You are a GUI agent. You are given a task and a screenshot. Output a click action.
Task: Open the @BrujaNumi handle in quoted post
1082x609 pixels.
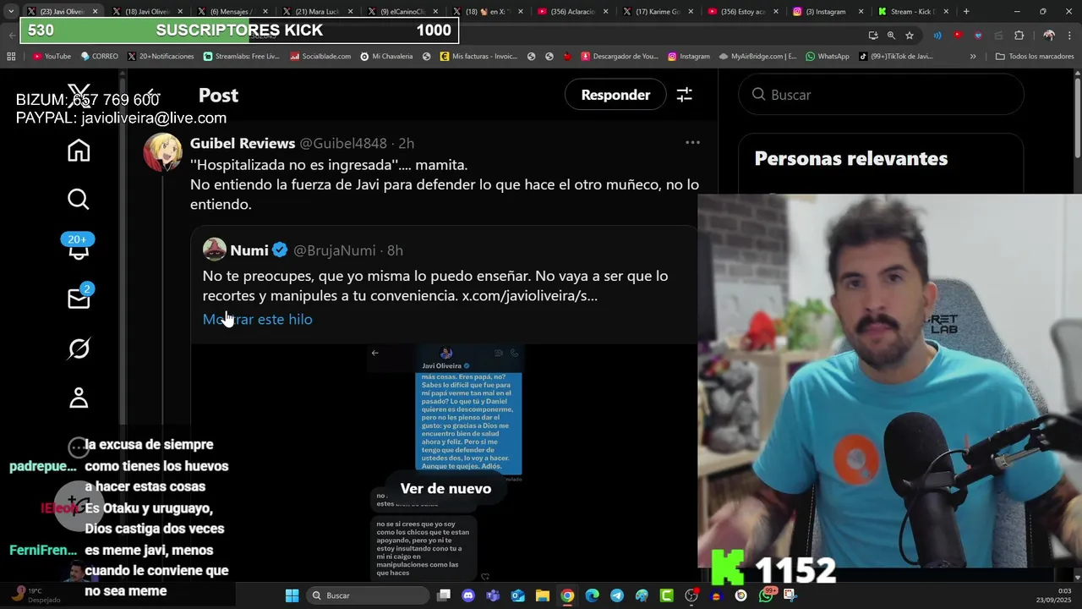(335, 250)
